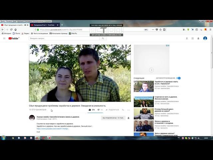Image resolution: width=213 pixels, height=160 pixels.
Task: Save page to Pocket icon
Action: [x=157, y=30]
